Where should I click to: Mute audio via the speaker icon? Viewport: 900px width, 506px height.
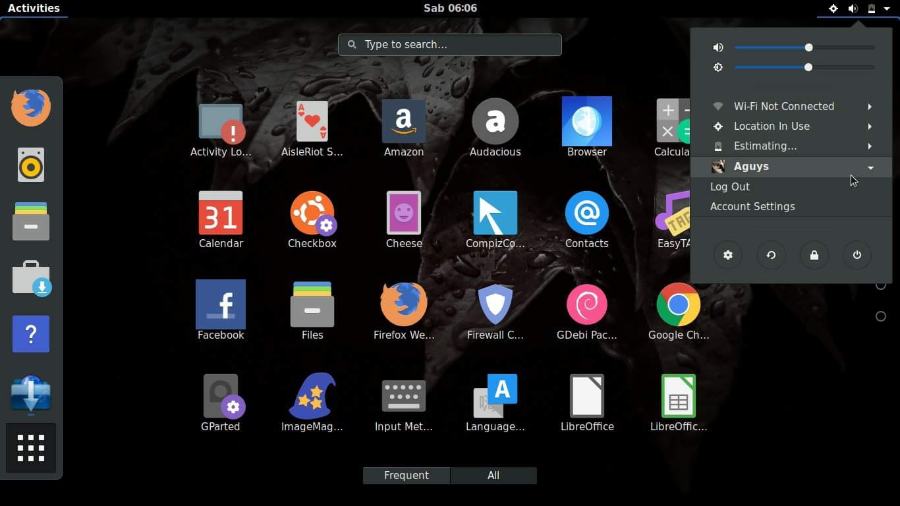pos(718,47)
